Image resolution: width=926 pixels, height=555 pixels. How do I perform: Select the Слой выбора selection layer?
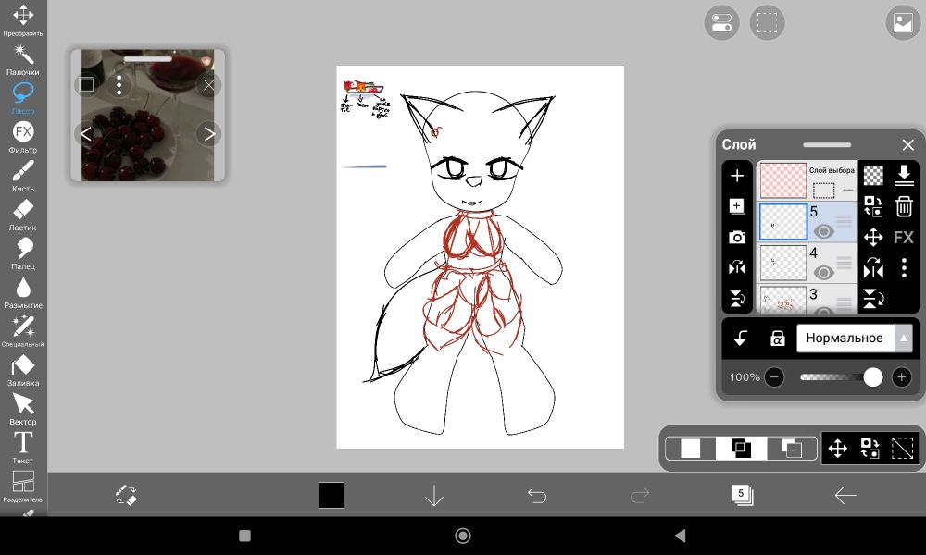coord(807,180)
